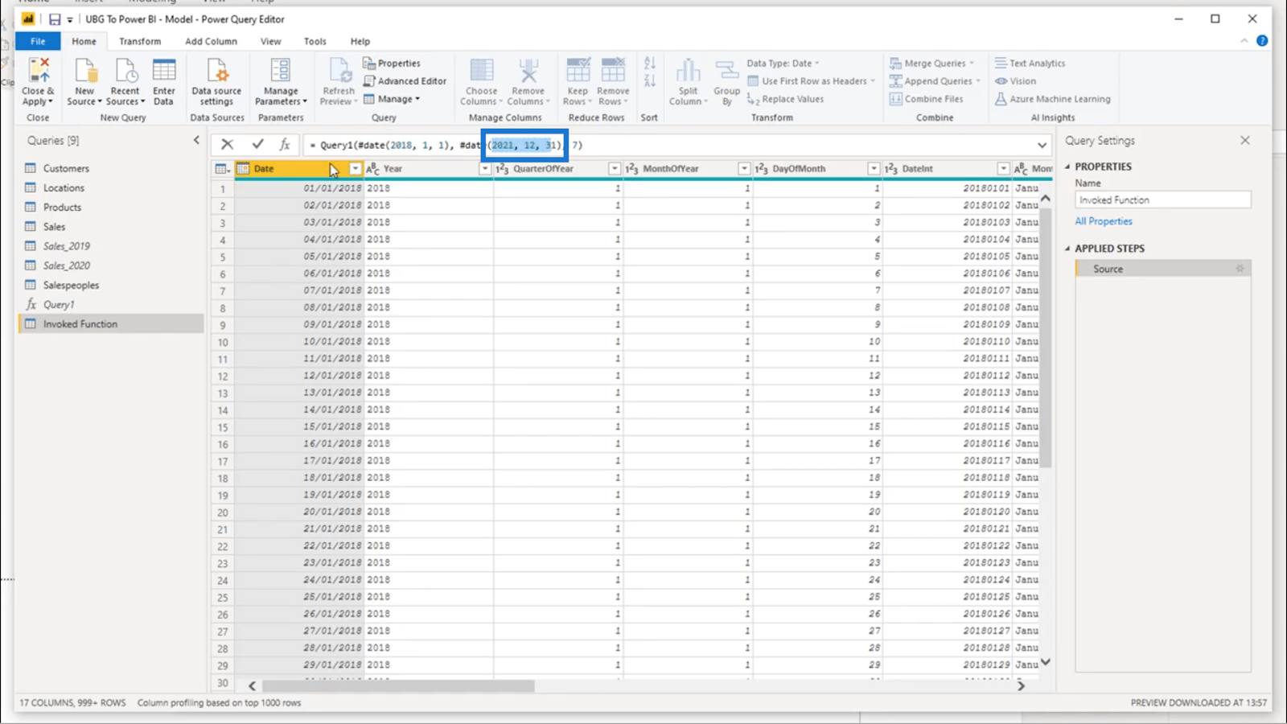Open Text Analytics
1287x724 pixels.
(1030, 63)
